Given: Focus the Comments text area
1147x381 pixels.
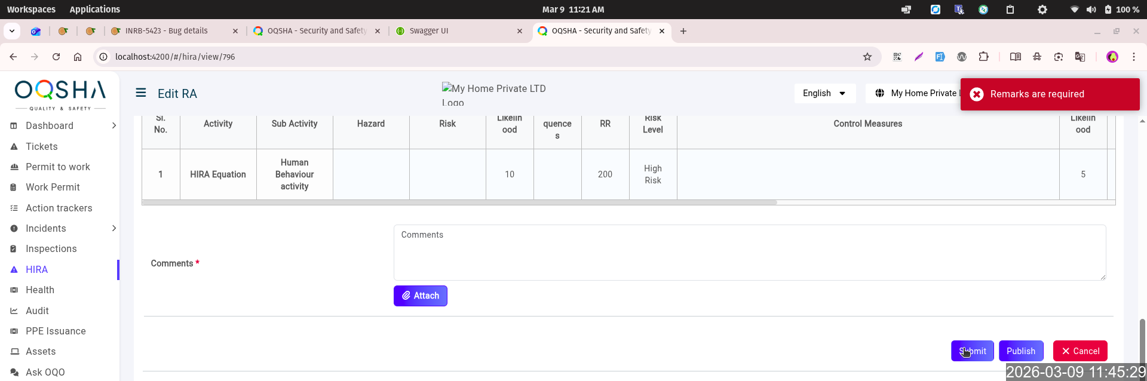Looking at the screenshot, I should [x=749, y=253].
